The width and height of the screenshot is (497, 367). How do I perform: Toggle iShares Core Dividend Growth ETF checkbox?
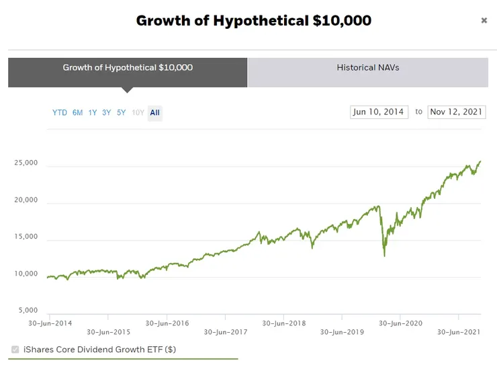(x=15, y=350)
